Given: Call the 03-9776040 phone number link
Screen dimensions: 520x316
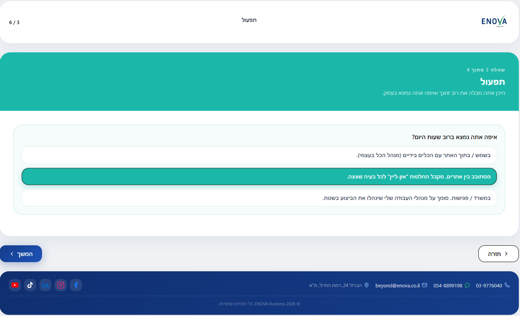Looking at the screenshot, I should [489, 285].
